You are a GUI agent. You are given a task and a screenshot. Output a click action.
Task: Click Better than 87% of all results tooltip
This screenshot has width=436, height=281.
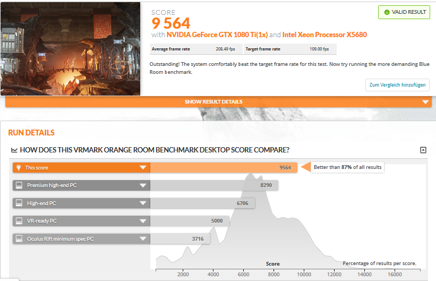pyautogui.click(x=347, y=167)
